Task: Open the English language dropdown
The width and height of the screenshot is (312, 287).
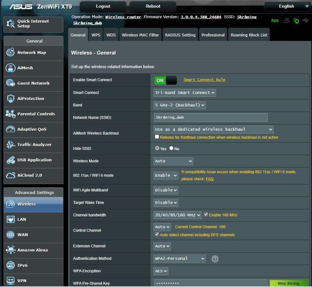Action: pos(286,6)
